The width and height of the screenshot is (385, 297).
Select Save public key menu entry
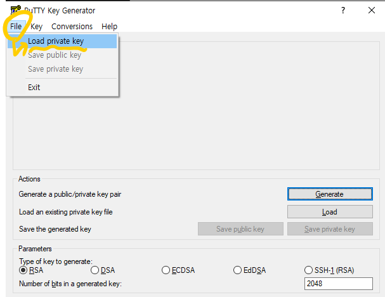coord(62,55)
